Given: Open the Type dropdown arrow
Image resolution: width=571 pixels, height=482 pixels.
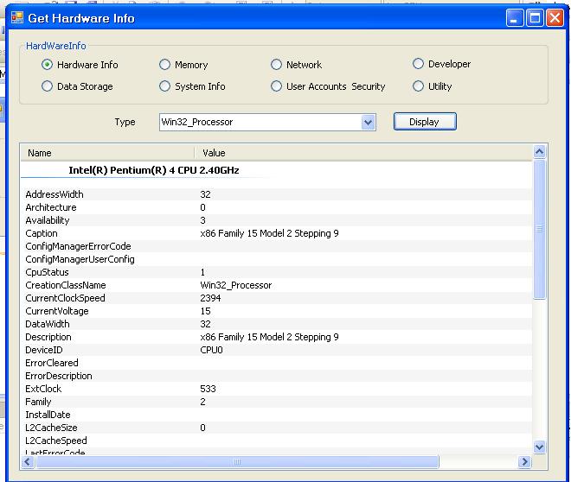Looking at the screenshot, I should pos(369,122).
